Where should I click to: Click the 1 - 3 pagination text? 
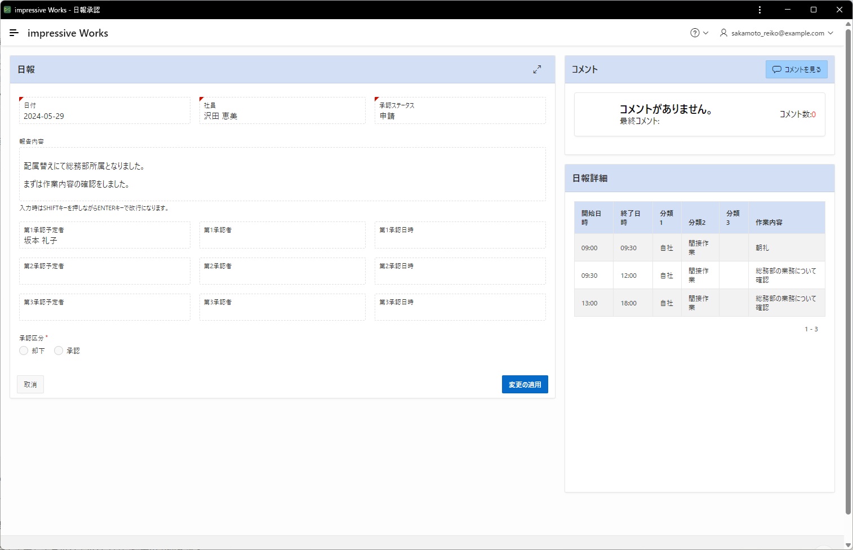click(x=811, y=329)
